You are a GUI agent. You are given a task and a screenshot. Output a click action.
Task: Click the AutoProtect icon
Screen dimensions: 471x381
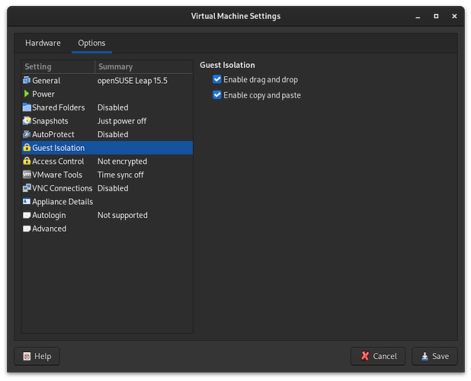[x=27, y=134]
